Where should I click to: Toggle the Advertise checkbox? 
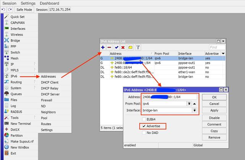click(144, 126)
